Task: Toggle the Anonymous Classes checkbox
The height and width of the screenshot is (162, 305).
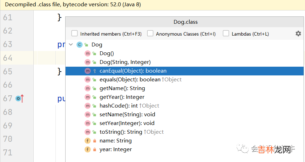Action: (x=150, y=34)
